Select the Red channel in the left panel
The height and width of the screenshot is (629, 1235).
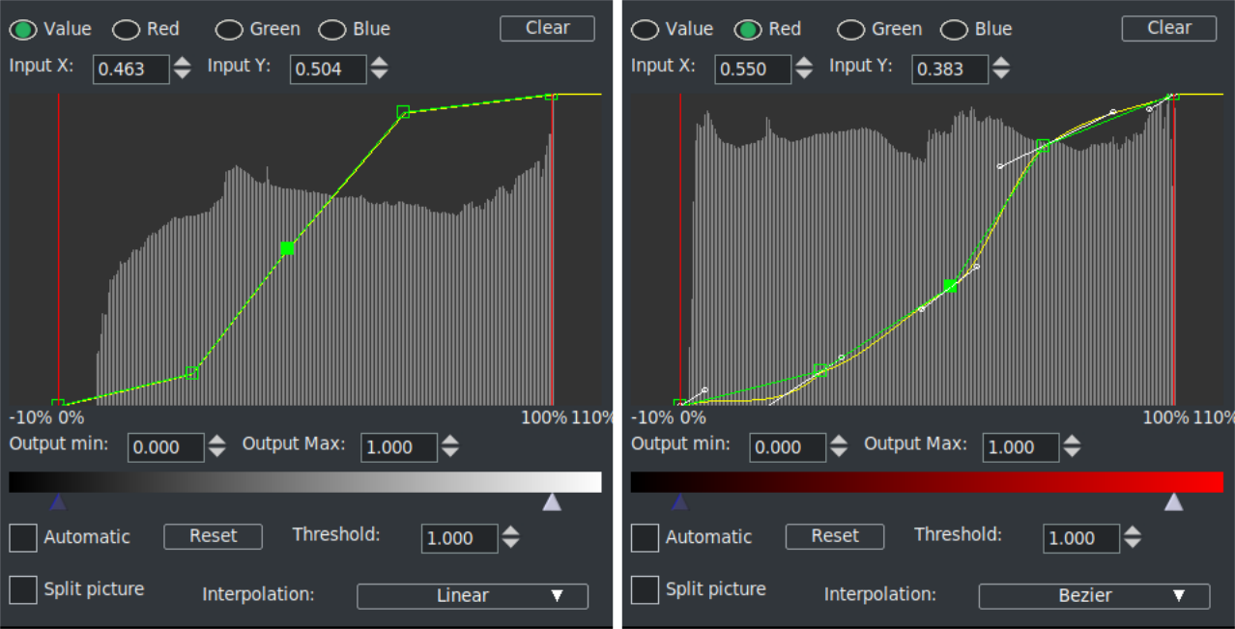[x=125, y=29]
